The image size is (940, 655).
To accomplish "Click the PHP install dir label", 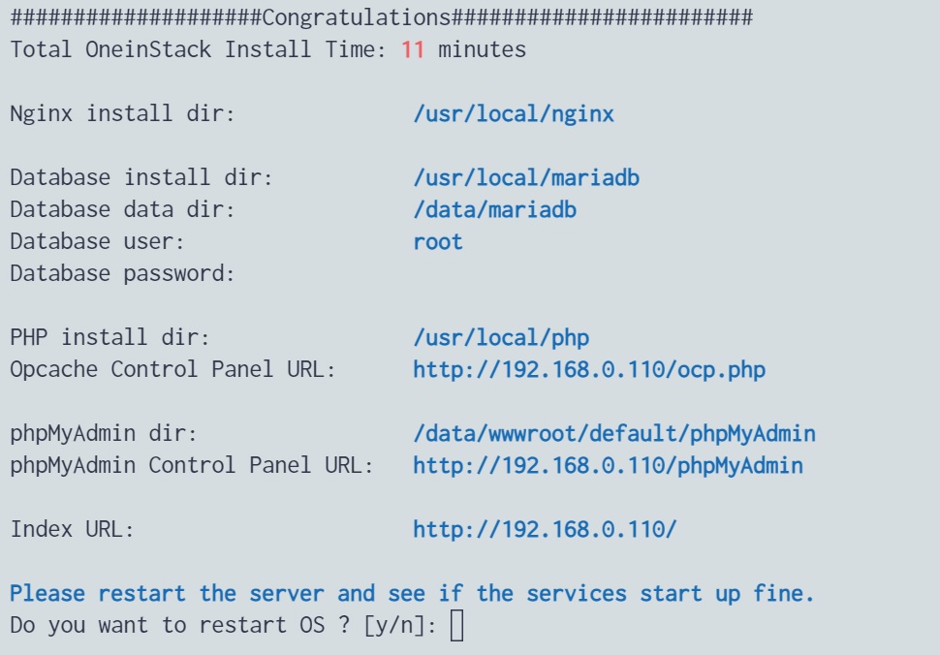I will [110, 338].
